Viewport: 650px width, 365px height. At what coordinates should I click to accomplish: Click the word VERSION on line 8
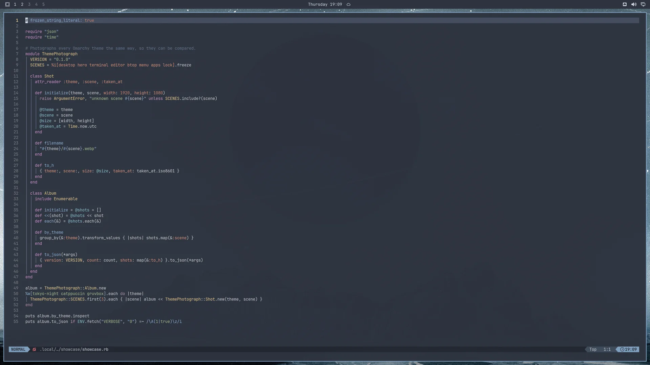point(38,59)
